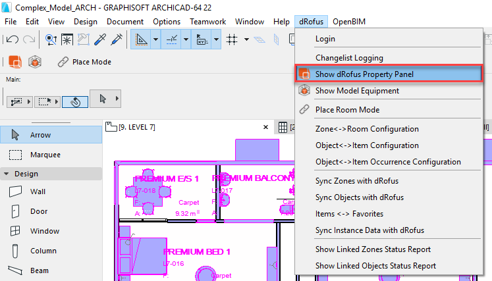
Task: Click the dRofus Property Panel toolbar icon
Action: point(15,62)
